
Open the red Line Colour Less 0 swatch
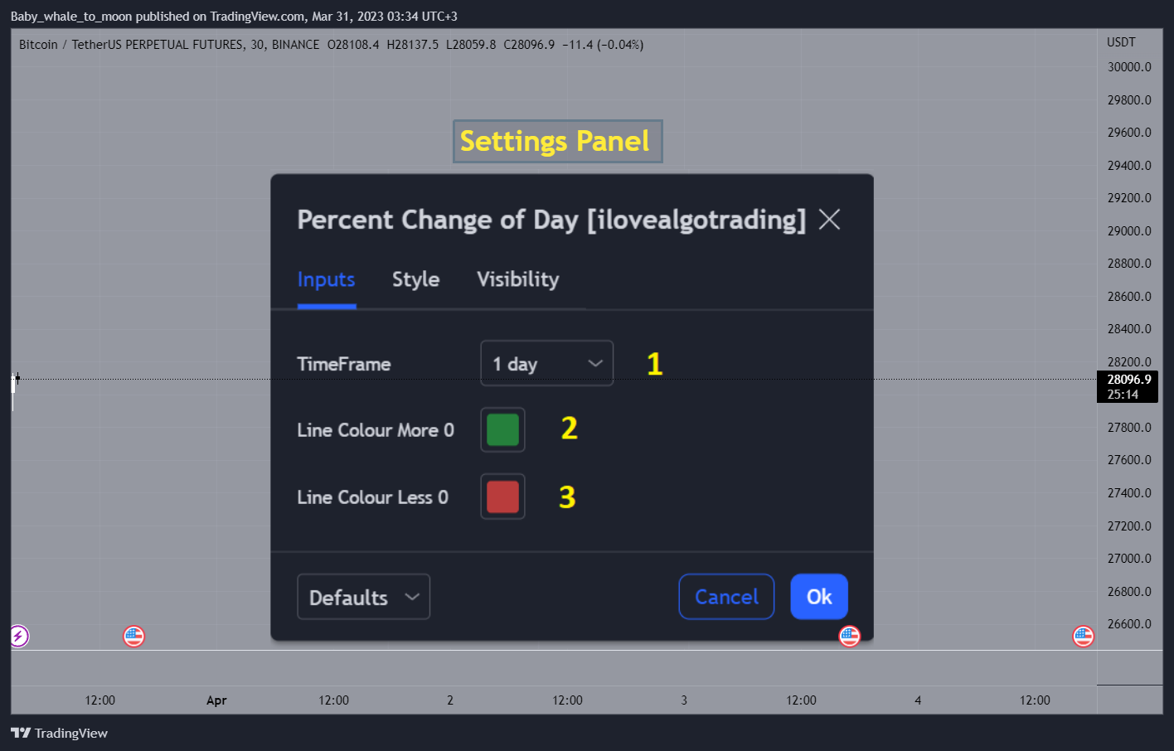502,497
